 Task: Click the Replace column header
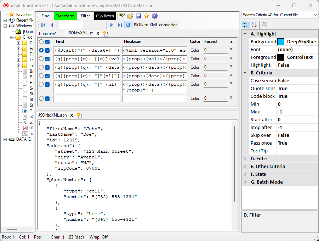132,41
